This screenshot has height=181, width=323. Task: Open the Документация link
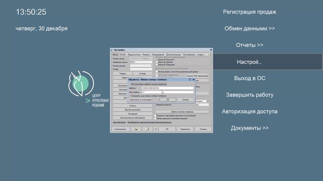pos(119,122)
